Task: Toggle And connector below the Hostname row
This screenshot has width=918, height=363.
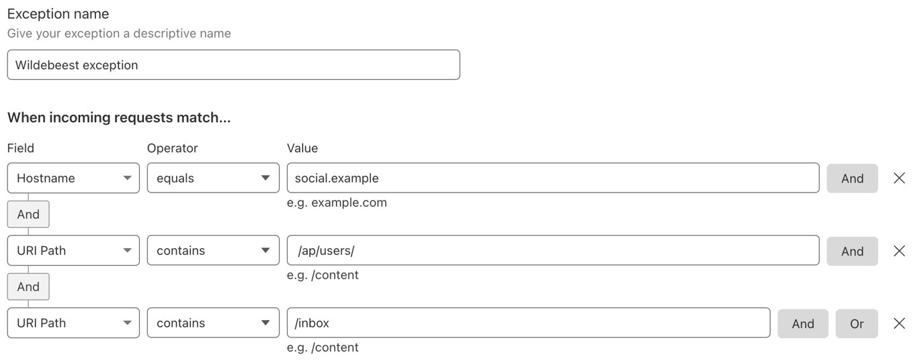Action: tap(28, 214)
